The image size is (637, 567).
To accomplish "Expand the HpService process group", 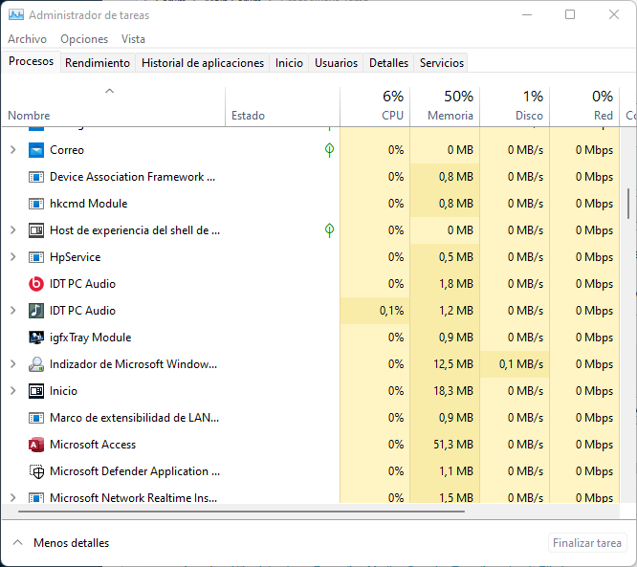I will (13, 257).
